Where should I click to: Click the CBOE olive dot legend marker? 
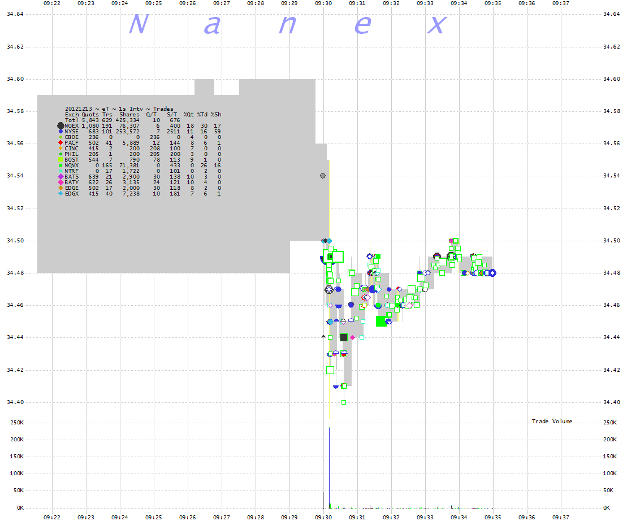pos(61,137)
